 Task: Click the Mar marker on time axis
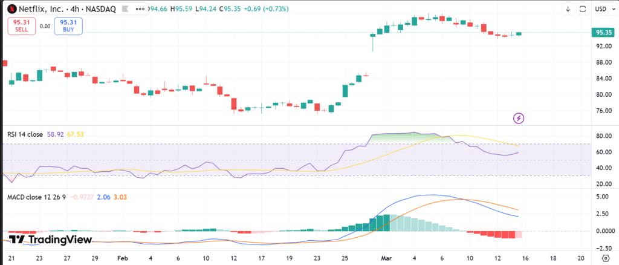[387, 257]
